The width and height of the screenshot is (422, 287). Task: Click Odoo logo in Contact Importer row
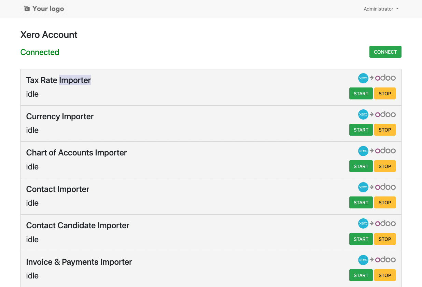click(385, 187)
